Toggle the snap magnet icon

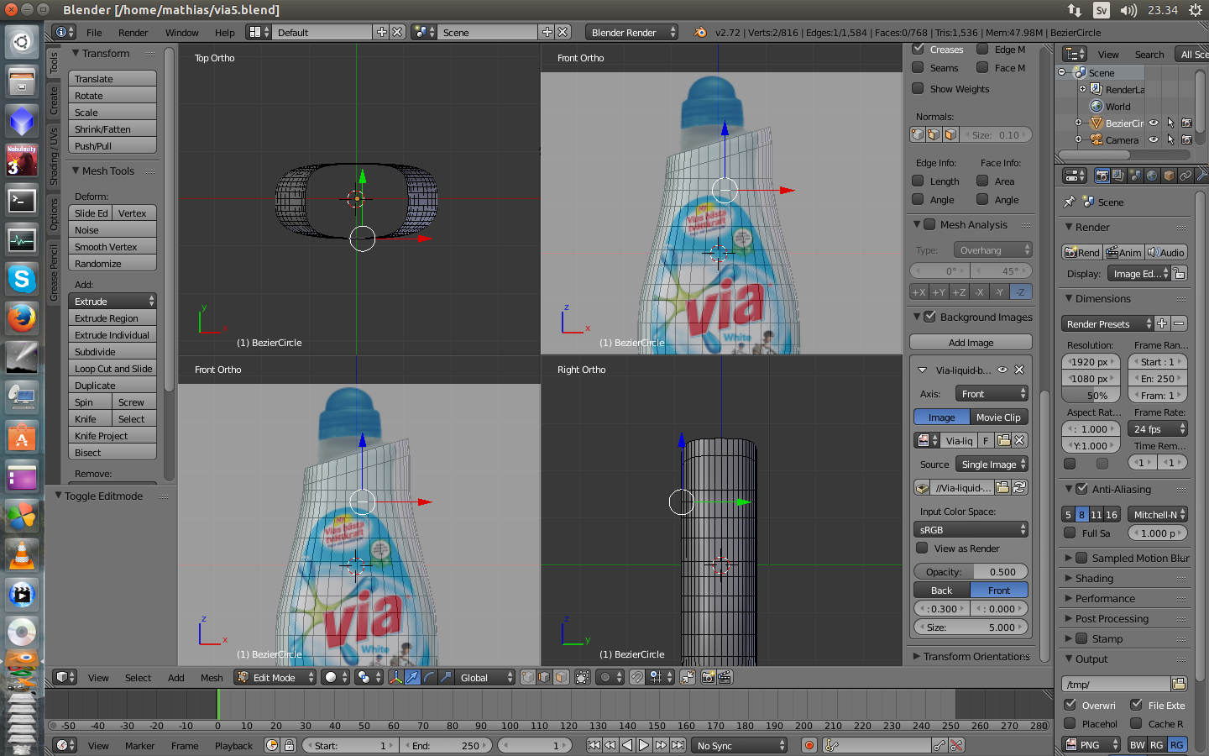click(637, 677)
